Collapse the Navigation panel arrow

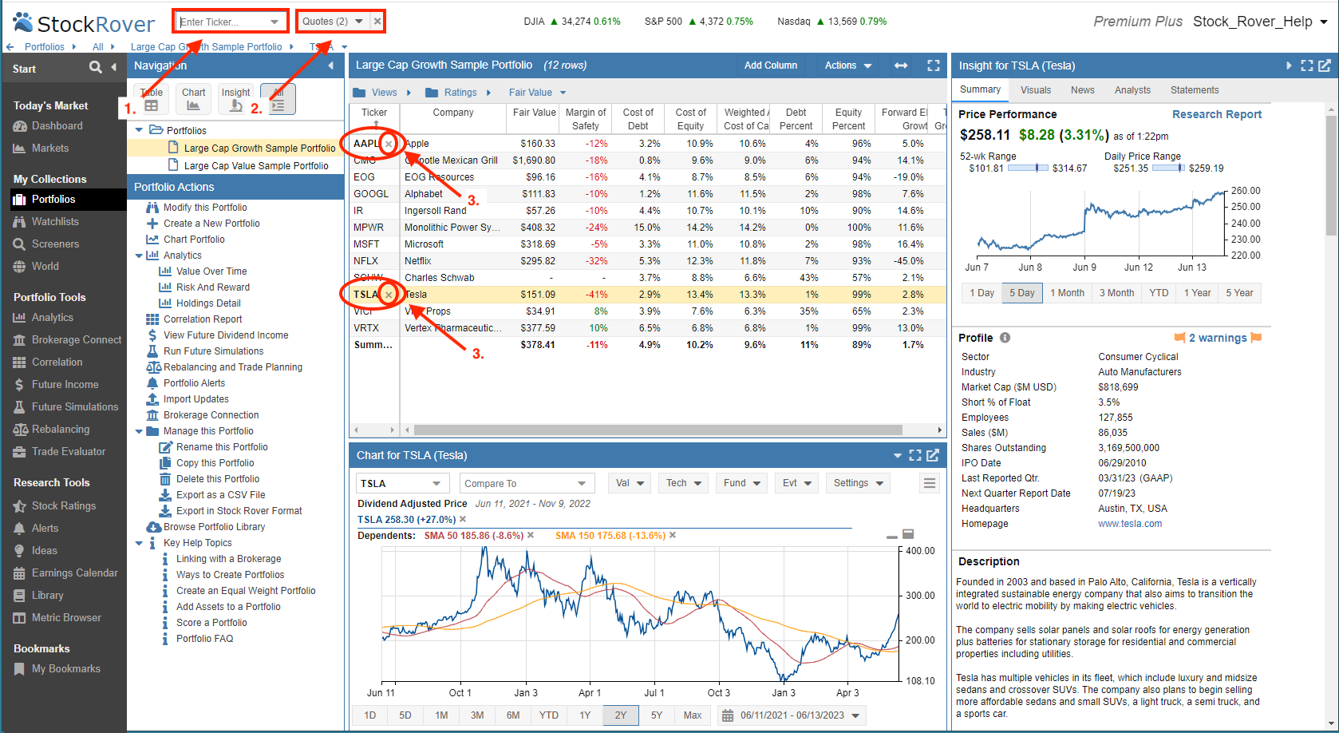(x=331, y=65)
